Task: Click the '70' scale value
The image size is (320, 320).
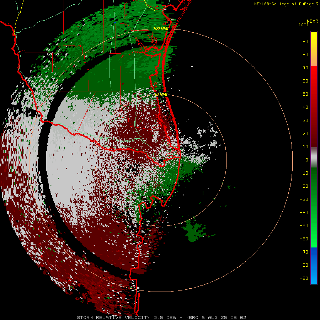Action: pyautogui.click(x=305, y=68)
